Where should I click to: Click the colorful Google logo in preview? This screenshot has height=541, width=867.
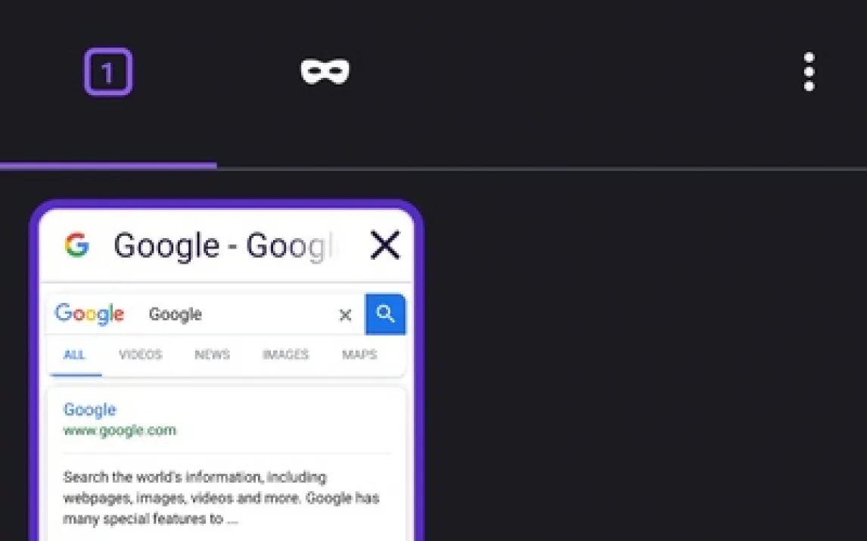(x=89, y=314)
